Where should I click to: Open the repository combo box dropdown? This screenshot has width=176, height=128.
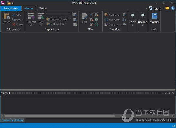pos(71,14)
